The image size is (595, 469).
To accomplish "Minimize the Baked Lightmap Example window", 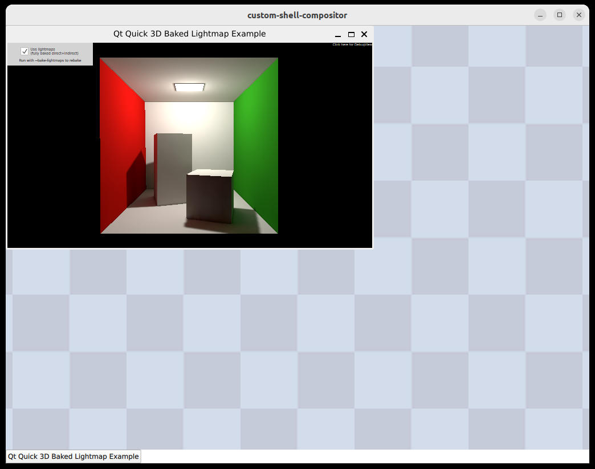I will coord(337,34).
